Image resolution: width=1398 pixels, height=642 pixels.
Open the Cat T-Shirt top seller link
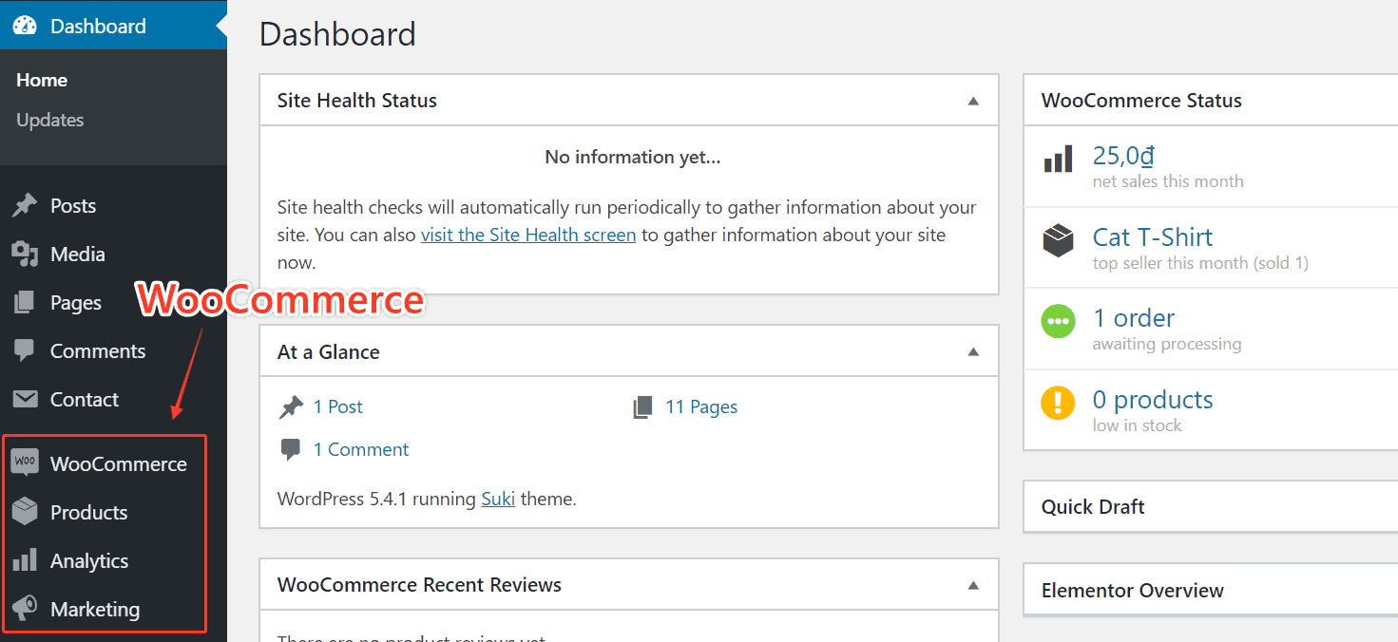[x=1153, y=236]
